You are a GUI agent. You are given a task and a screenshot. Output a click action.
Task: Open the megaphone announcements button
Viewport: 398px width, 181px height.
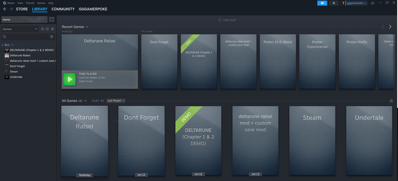click(x=322, y=3)
